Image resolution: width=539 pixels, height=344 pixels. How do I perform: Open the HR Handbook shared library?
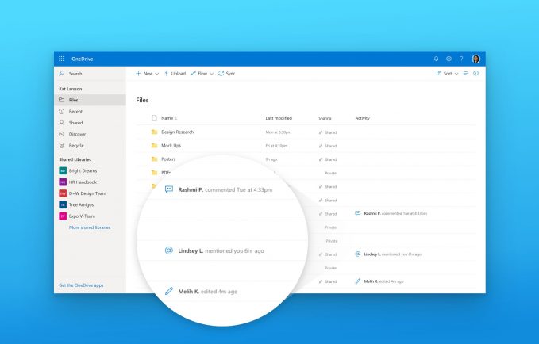tap(90, 182)
